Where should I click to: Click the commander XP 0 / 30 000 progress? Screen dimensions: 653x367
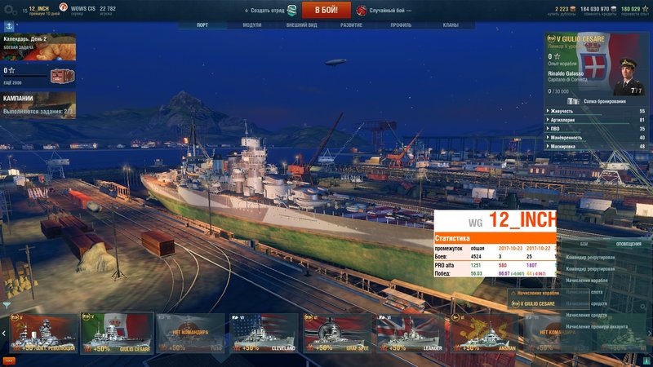pos(558,91)
